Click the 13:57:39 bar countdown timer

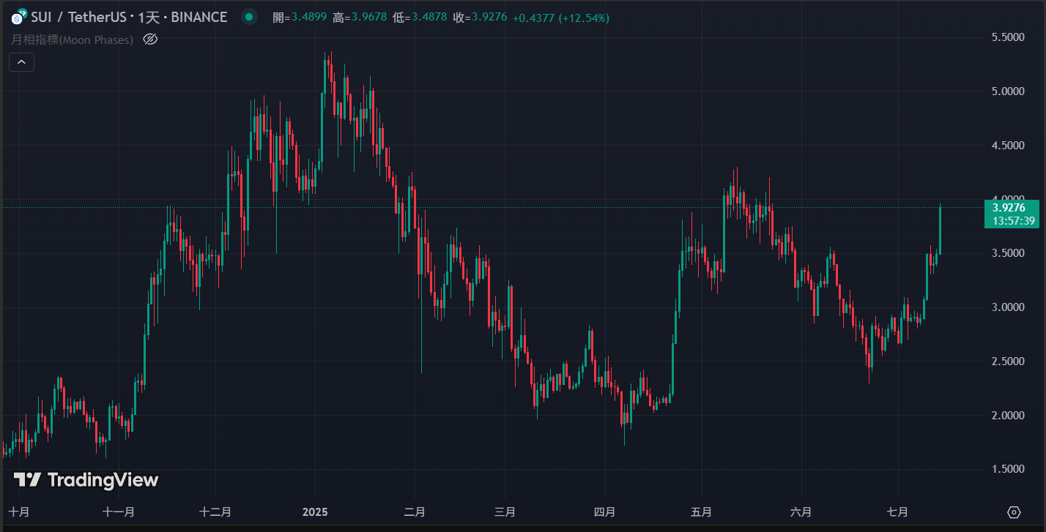coord(1013,220)
